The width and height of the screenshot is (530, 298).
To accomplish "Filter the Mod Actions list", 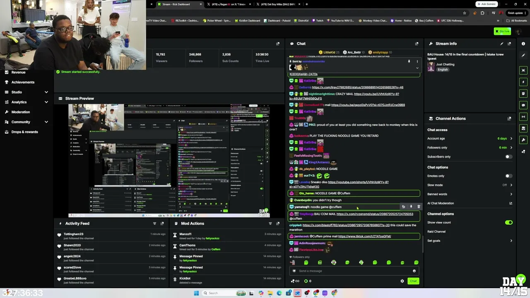I will tap(270, 223).
